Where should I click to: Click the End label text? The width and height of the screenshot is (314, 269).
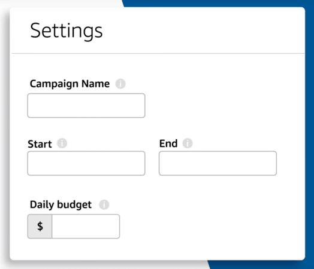click(x=168, y=143)
